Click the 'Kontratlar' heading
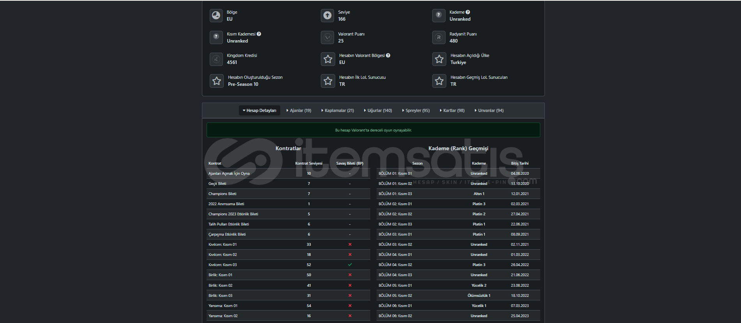The image size is (741, 323). (288, 148)
